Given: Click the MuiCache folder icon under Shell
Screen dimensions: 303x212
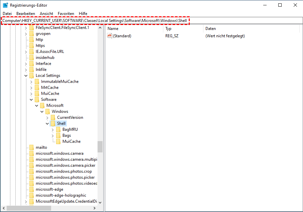Looking at the screenshot, I should 58,141.
